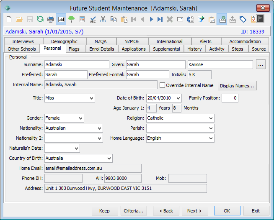The image size is (274, 220).
Task: Click the Family Position field
Action: point(230,98)
